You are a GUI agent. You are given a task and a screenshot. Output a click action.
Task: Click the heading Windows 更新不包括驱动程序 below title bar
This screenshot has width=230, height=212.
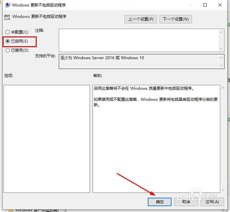[39, 17]
